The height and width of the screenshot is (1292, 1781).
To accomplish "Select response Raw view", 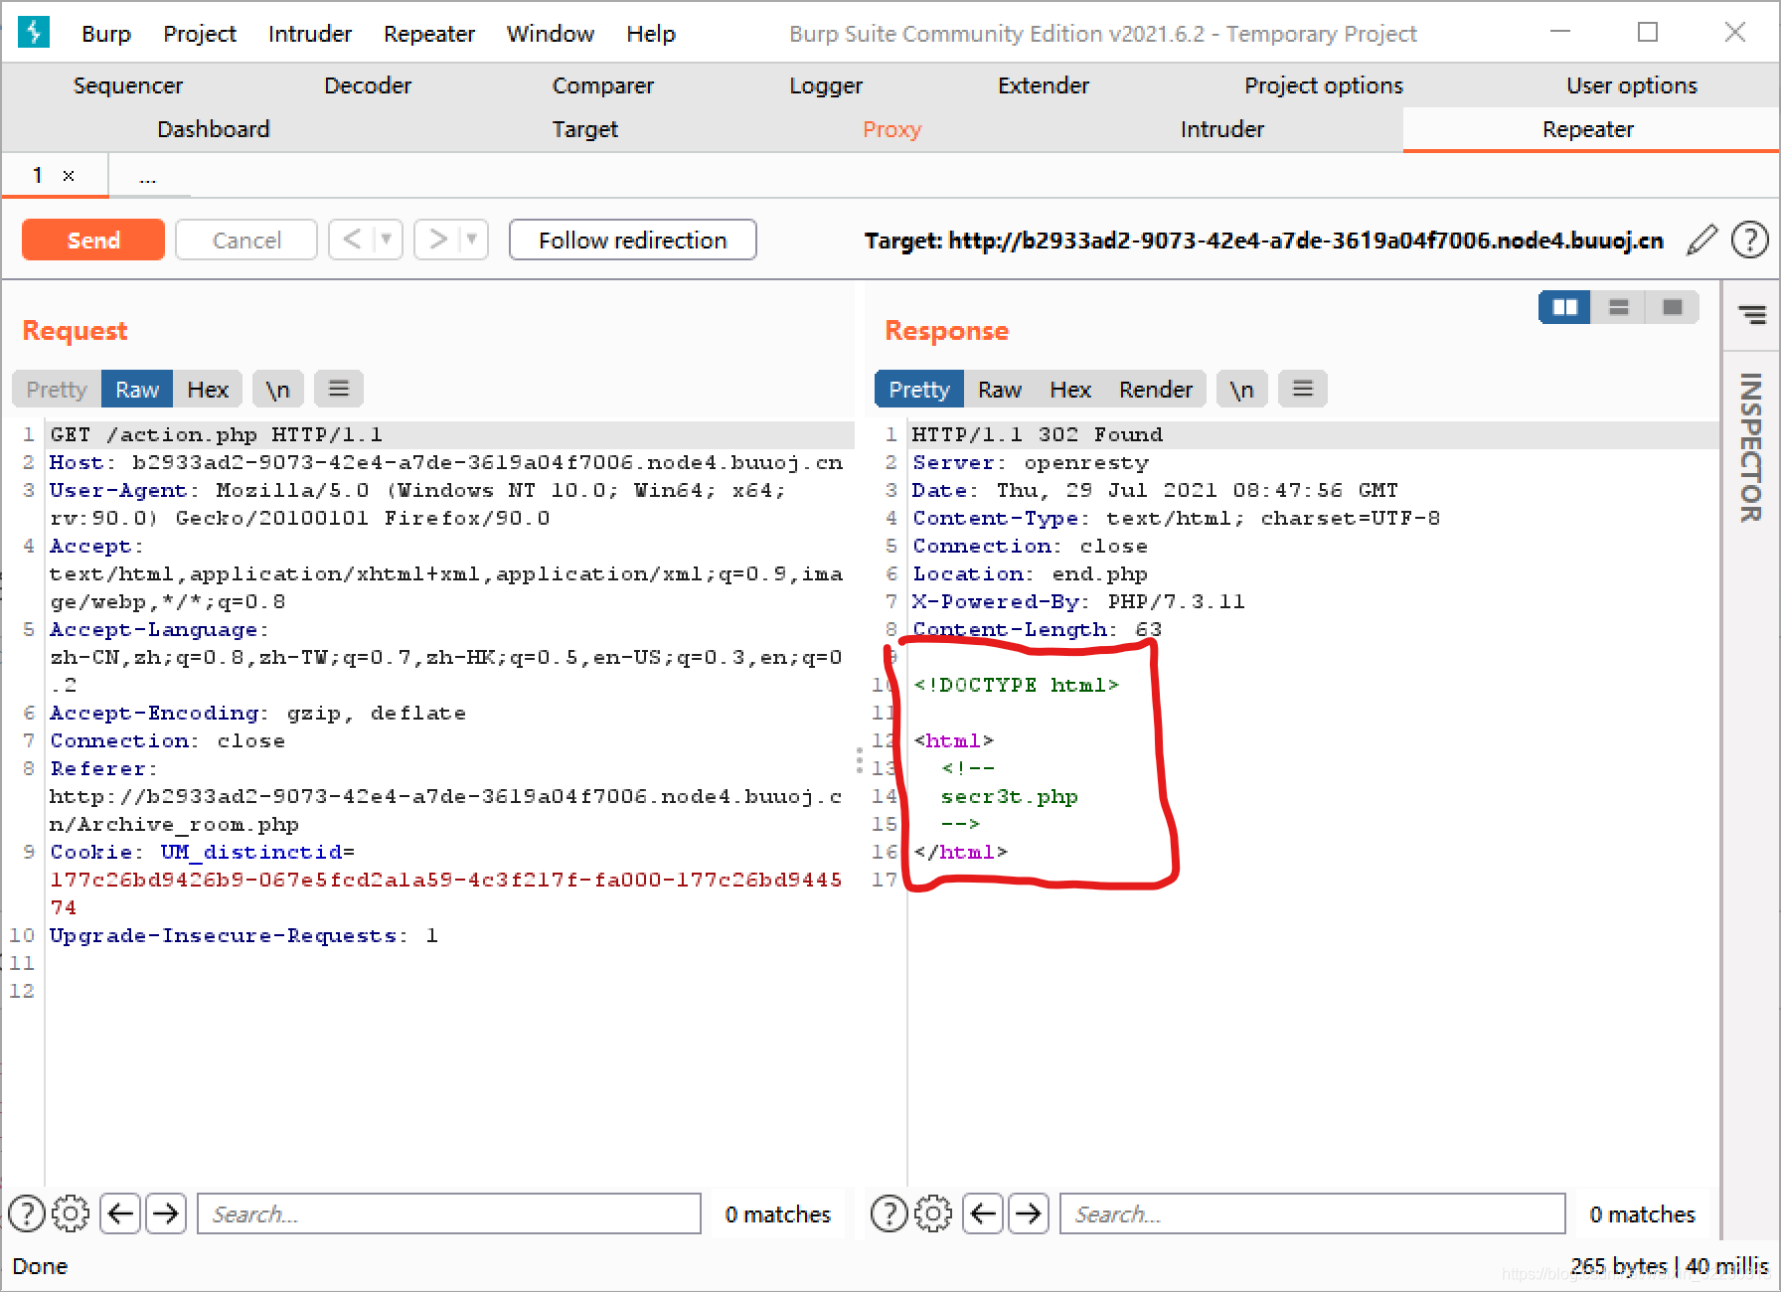I will tap(1000, 389).
